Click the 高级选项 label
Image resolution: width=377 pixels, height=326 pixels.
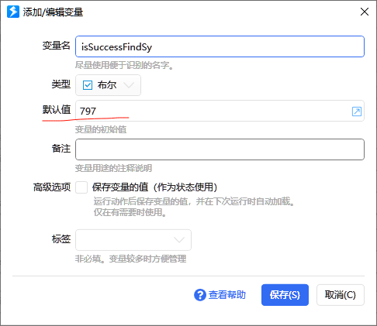(x=52, y=187)
